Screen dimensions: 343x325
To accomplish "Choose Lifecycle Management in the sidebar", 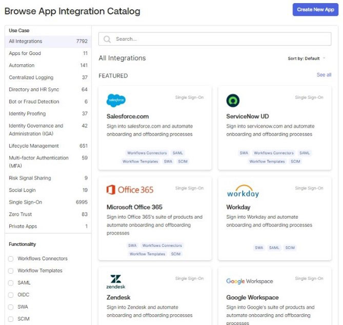I will pyautogui.click(x=34, y=146).
